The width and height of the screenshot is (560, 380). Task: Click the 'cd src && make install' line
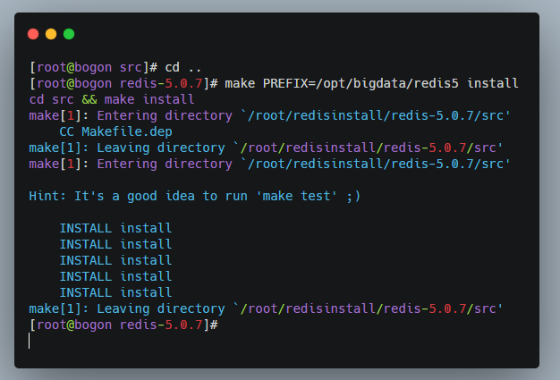[x=112, y=99]
